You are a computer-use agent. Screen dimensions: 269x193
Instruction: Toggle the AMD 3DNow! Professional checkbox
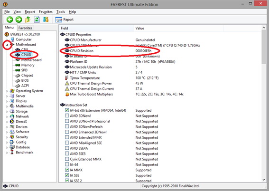tap(67, 121)
